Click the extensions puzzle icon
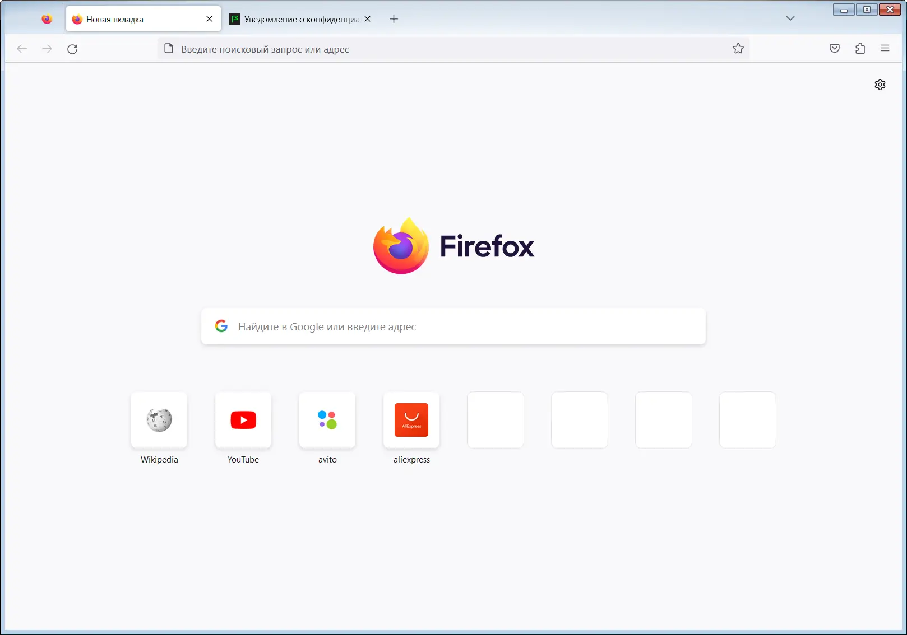The image size is (907, 635). coord(859,49)
